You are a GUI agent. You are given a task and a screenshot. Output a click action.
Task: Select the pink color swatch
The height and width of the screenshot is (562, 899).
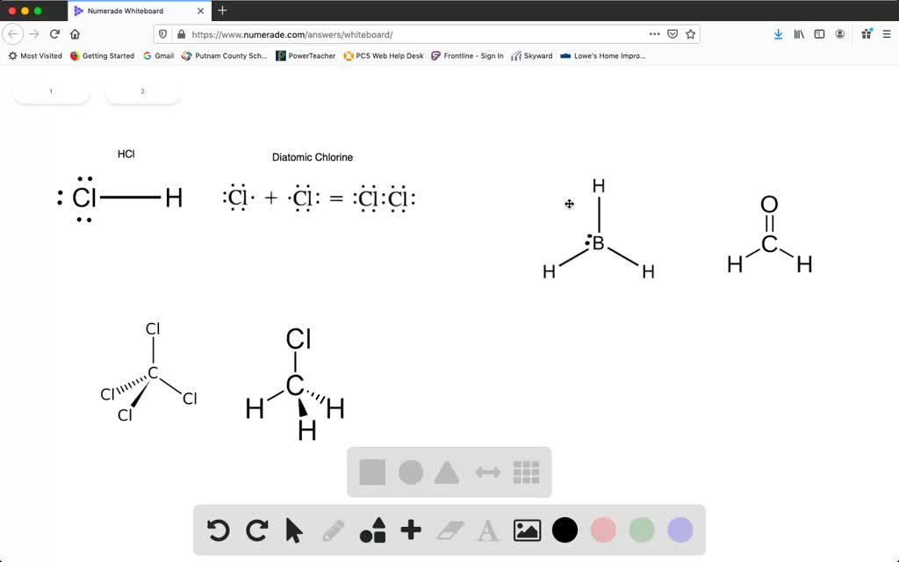click(604, 530)
